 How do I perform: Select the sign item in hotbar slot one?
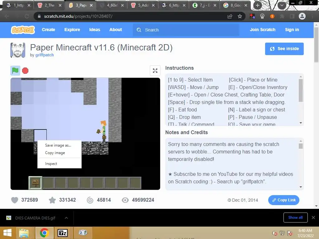[36, 183]
